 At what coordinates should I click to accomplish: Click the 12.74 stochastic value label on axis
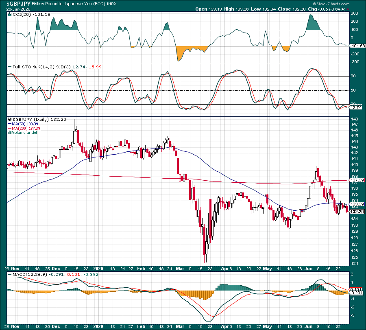(356, 108)
